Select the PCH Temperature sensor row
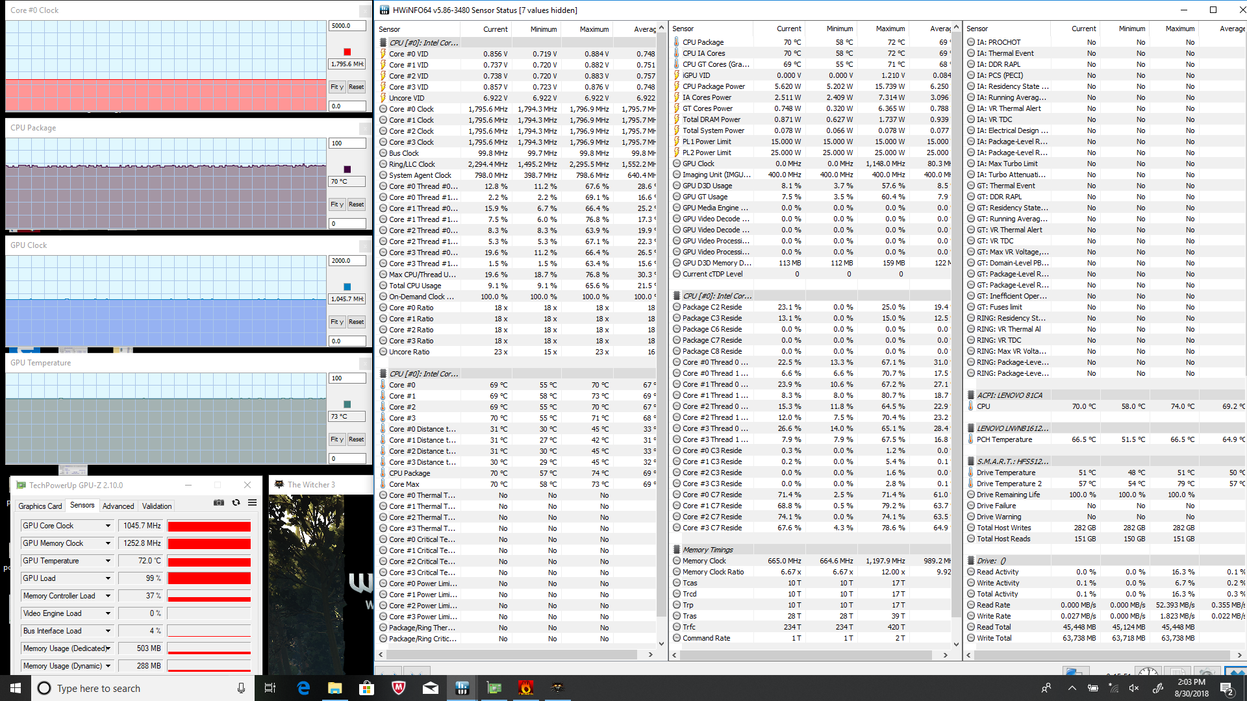Image resolution: width=1247 pixels, height=701 pixels. pos(1105,439)
